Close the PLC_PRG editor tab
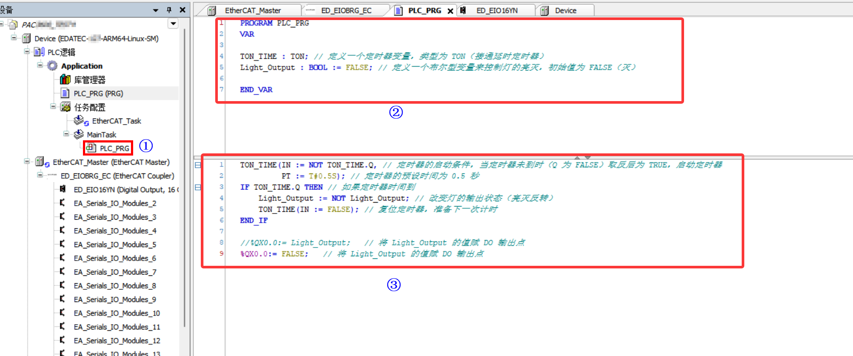Viewport: 853px width, 356px height. point(450,11)
